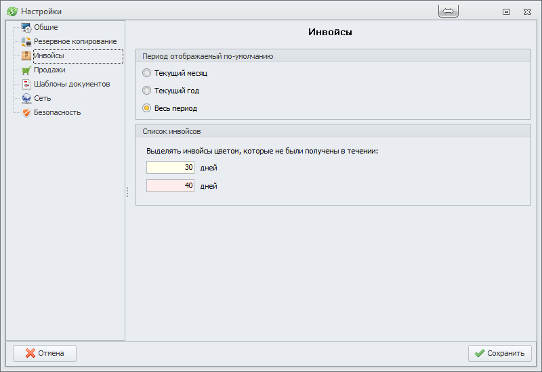Open the Безопасность settings section
The width and height of the screenshot is (542, 372).
point(57,112)
